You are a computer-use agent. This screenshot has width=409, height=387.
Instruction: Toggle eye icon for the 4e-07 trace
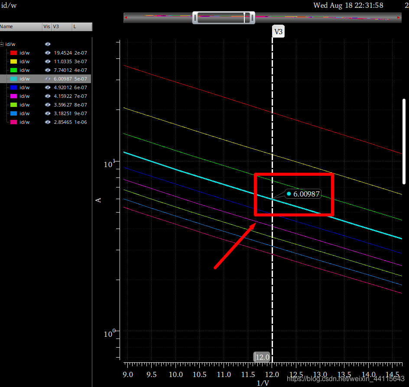pyautogui.click(x=48, y=70)
